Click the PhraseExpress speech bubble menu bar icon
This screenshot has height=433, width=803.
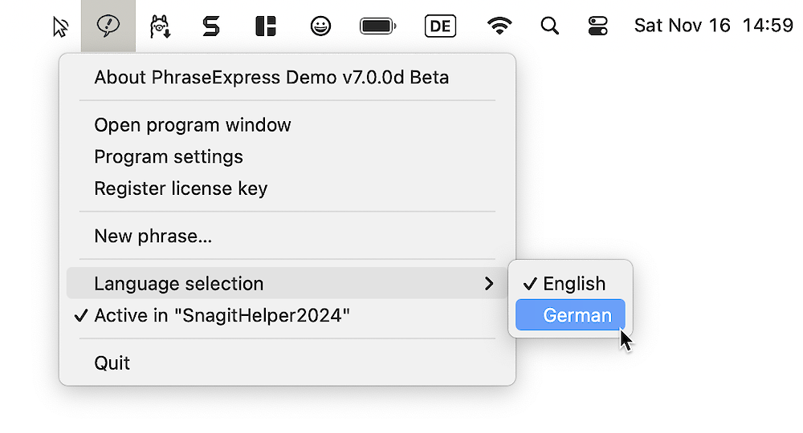point(108,26)
